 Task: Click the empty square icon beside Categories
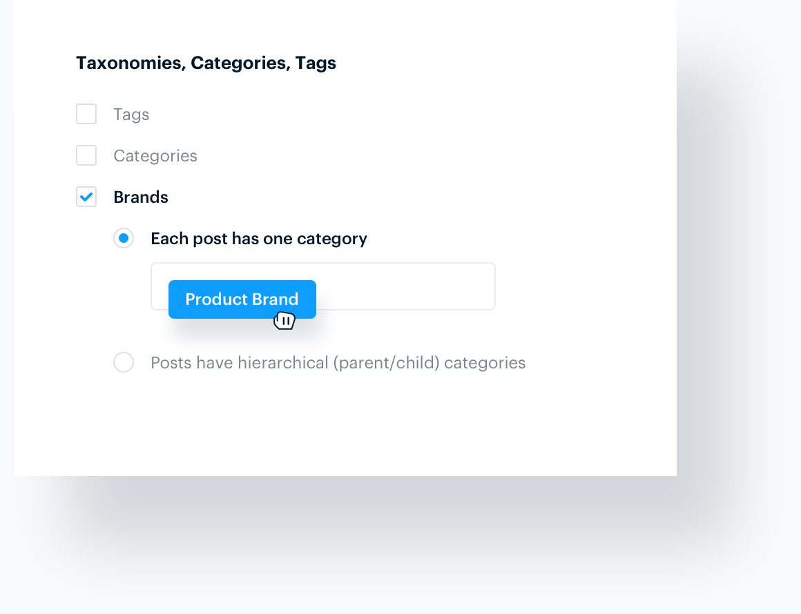[x=86, y=155]
